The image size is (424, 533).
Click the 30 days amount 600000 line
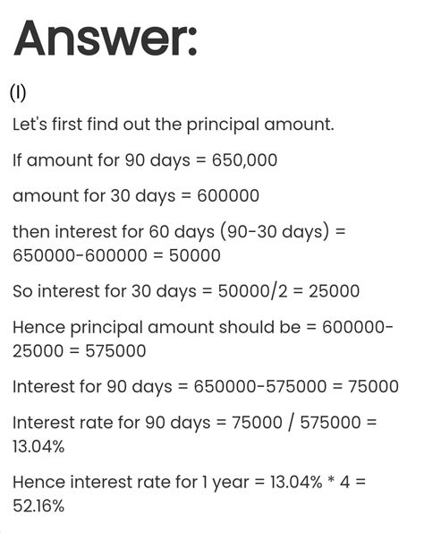[x=136, y=196]
